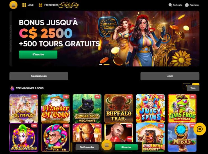Open the Buffalo Trail game thumbnail
Image resolution: width=208 pixels, height=154 pixels.
coord(119,108)
